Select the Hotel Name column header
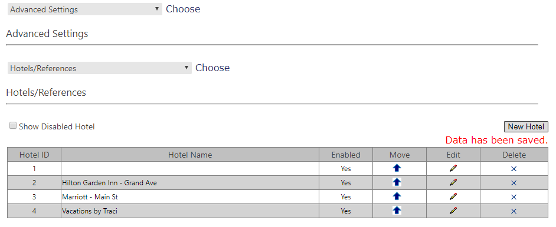 190,155
